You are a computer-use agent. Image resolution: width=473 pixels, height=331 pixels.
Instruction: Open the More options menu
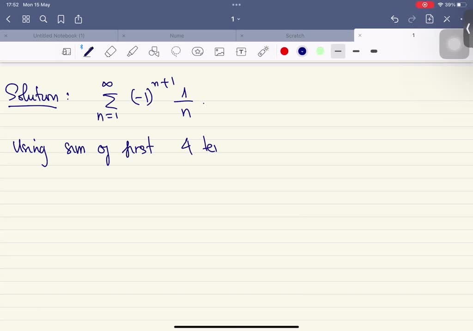(x=461, y=19)
